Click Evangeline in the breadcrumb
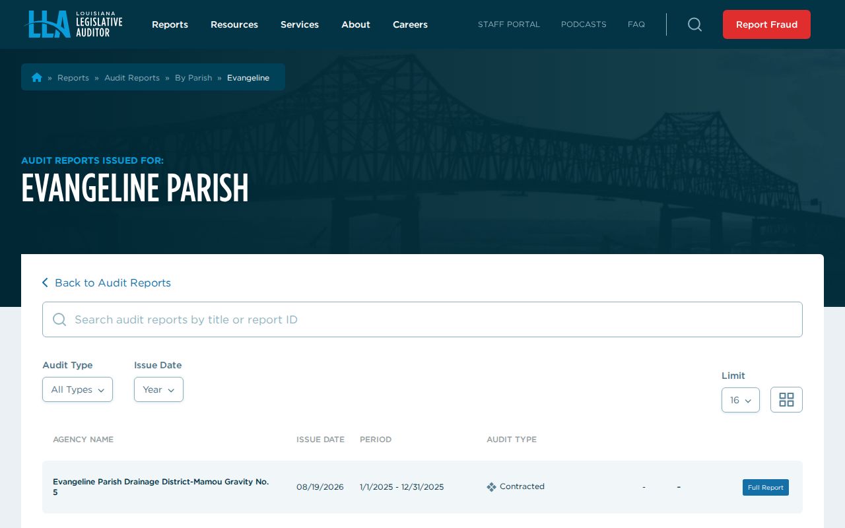 tap(248, 78)
